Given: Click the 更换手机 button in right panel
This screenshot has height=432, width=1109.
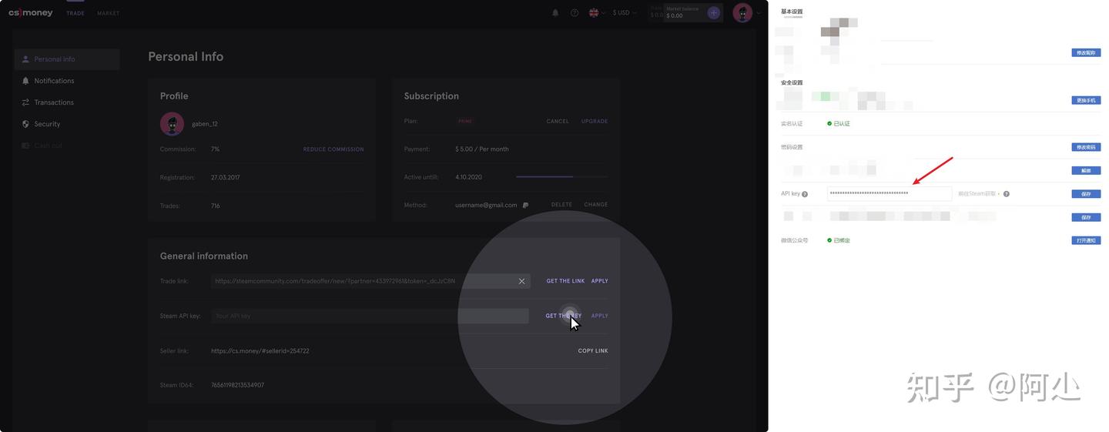Looking at the screenshot, I should coord(1086,100).
